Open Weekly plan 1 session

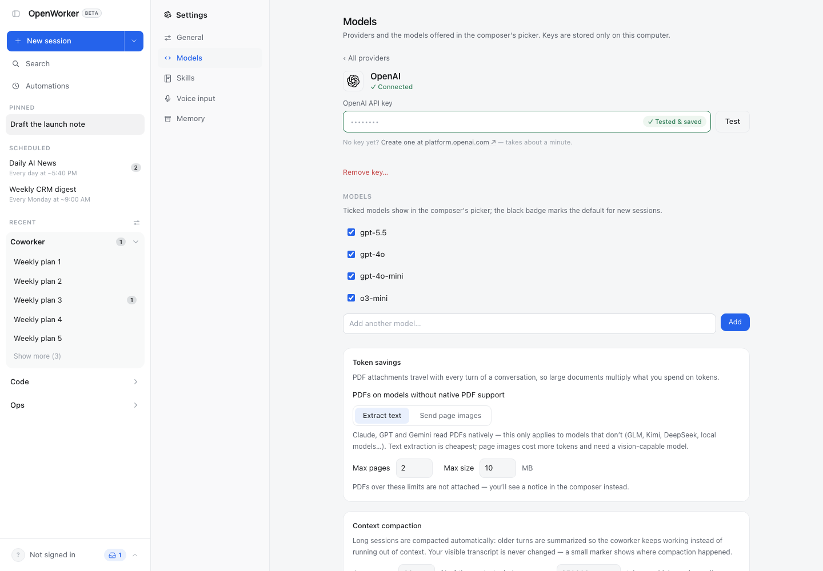click(75, 262)
